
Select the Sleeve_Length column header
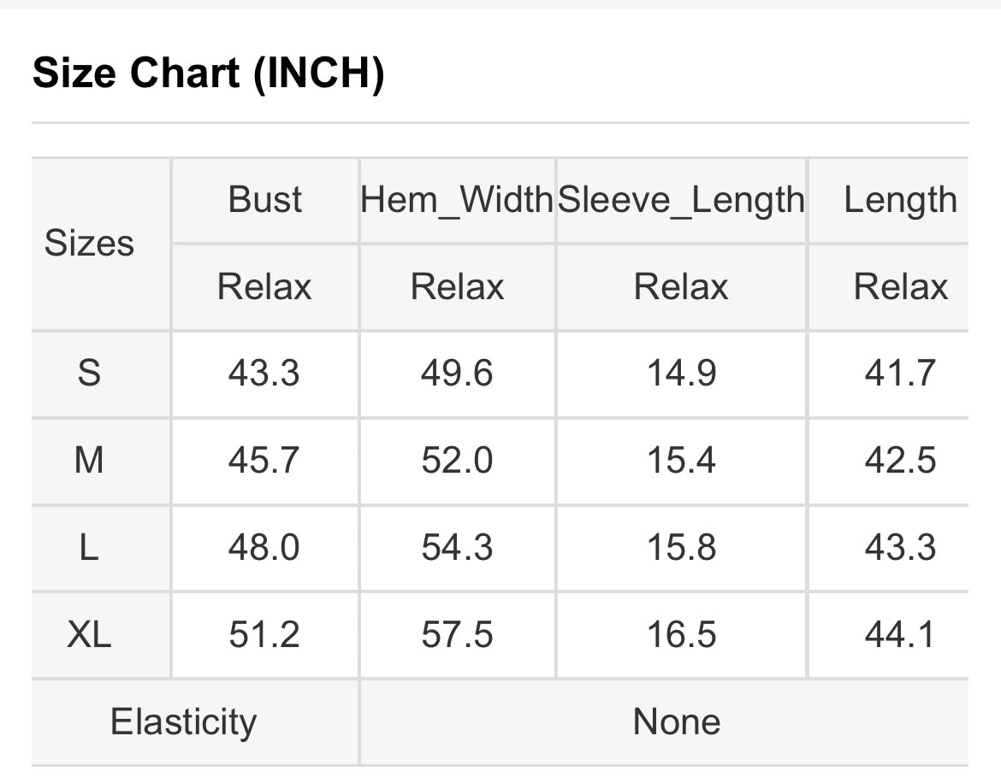click(x=681, y=200)
